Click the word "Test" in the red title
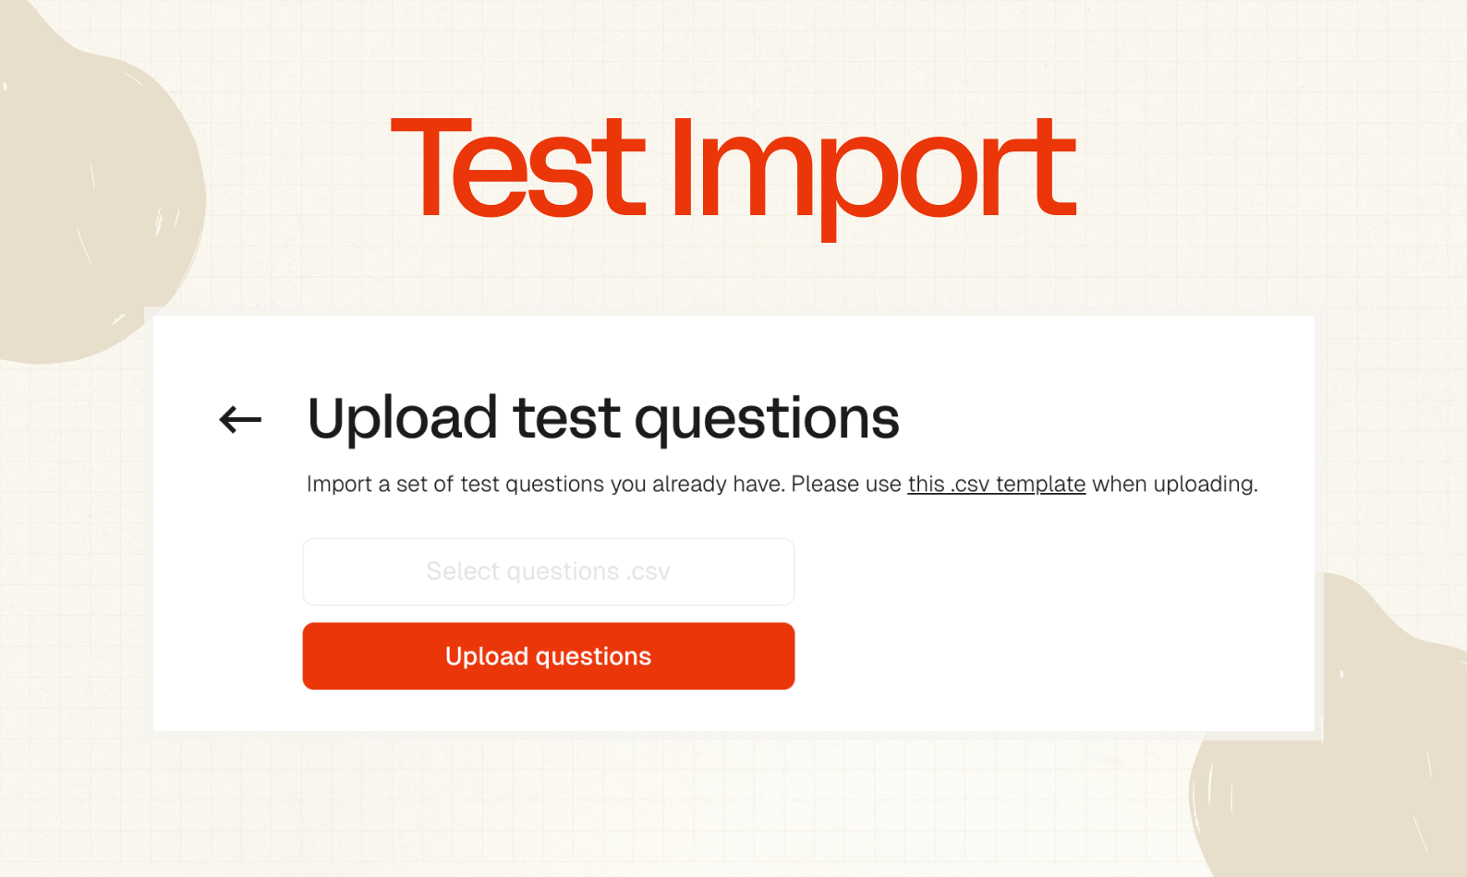 pyautogui.click(x=517, y=171)
